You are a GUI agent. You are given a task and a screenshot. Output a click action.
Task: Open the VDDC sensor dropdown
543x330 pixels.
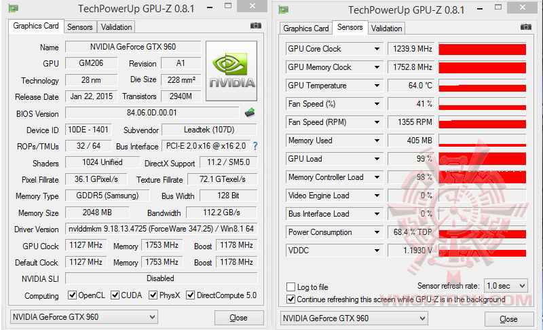tap(377, 251)
